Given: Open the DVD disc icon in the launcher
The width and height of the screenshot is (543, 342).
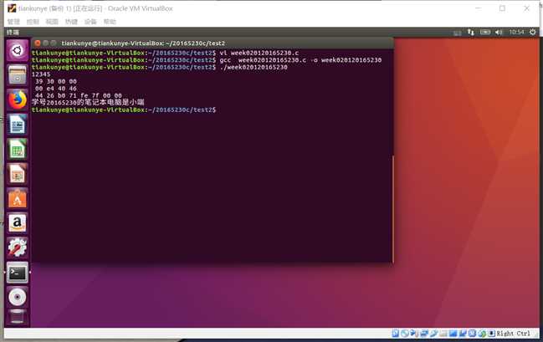Looking at the screenshot, I should tap(17, 297).
